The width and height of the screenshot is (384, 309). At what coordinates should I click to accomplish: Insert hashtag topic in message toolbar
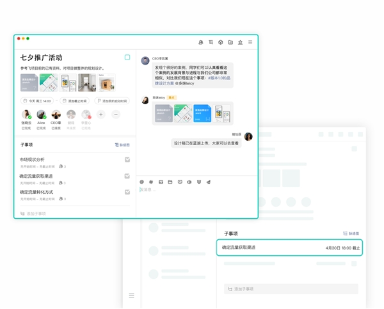151,182
